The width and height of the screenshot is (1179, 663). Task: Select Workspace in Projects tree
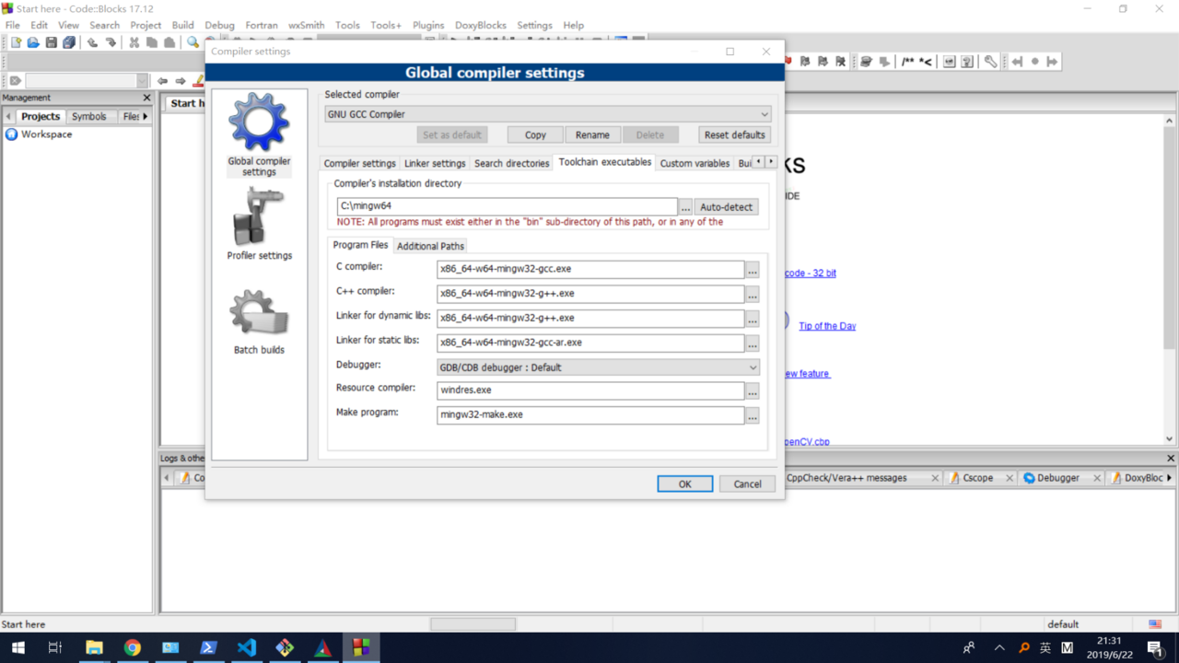pyautogui.click(x=46, y=134)
